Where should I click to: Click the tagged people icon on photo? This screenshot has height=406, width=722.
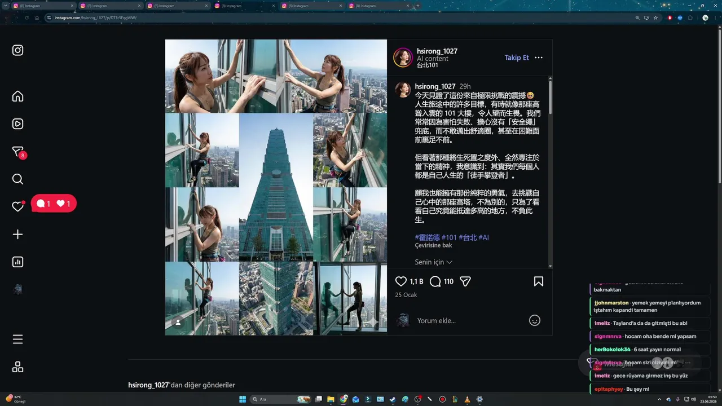(x=178, y=322)
